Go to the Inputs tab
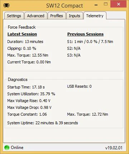Viewport: 129px width, 154px height. [x=75, y=16]
